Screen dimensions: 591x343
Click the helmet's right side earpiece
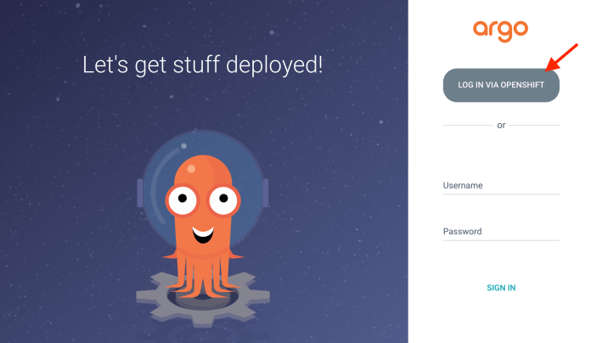coord(264,193)
